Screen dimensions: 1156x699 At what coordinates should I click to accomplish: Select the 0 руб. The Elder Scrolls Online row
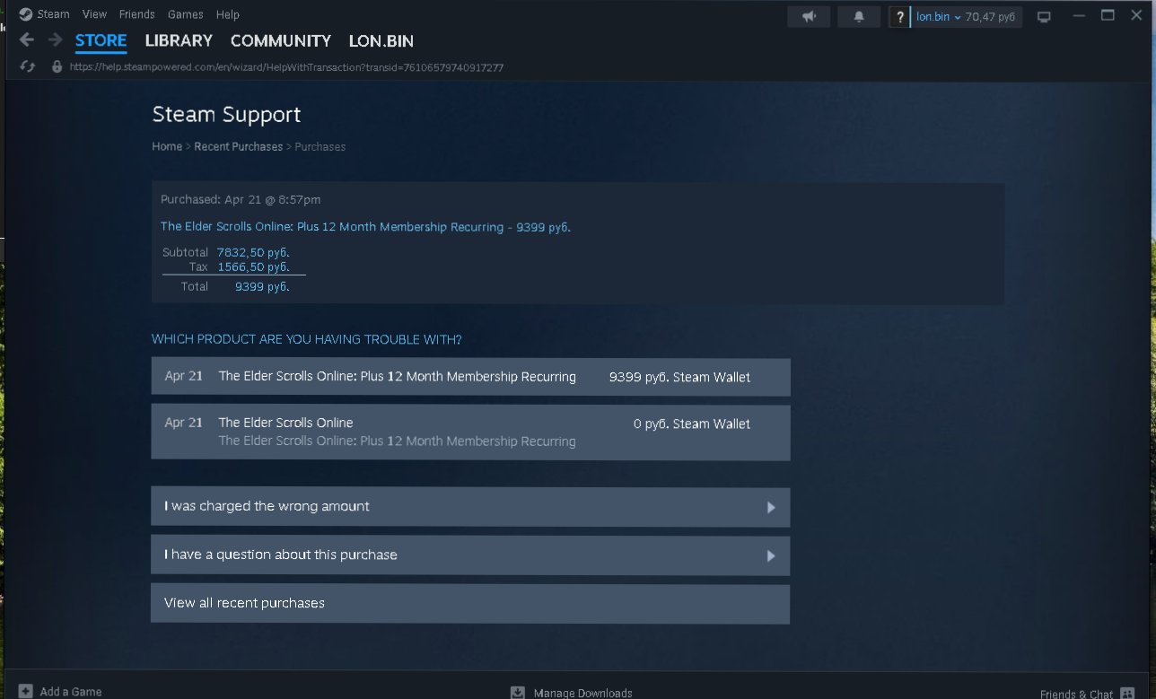point(470,432)
